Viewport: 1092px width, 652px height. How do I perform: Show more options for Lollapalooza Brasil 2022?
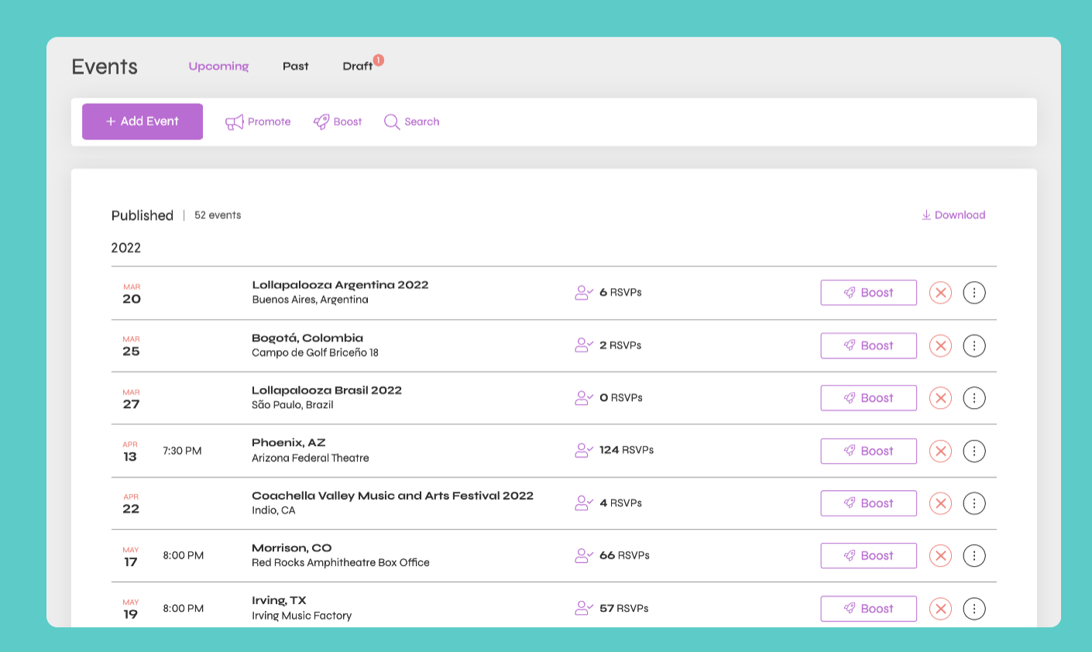(x=974, y=398)
